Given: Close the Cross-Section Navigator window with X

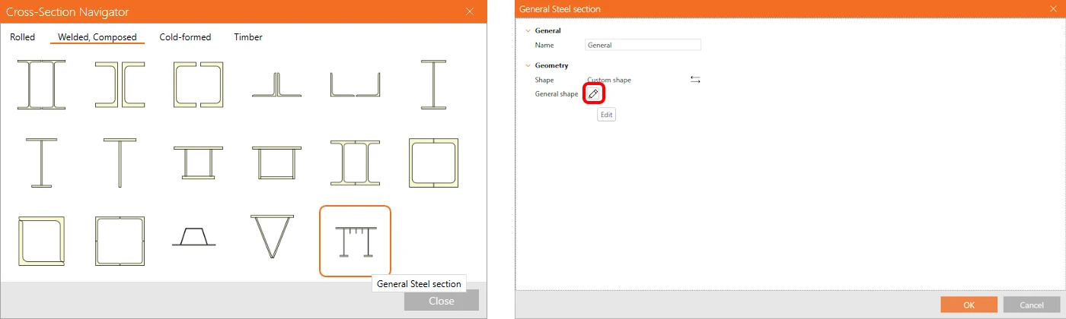Looking at the screenshot, I should 470,11.
